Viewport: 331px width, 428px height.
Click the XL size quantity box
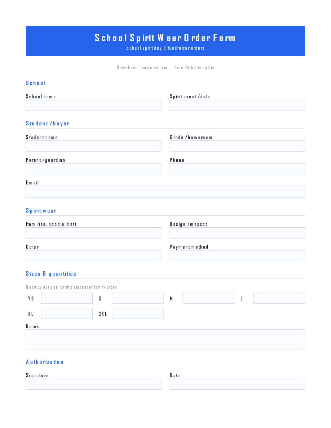67,313
